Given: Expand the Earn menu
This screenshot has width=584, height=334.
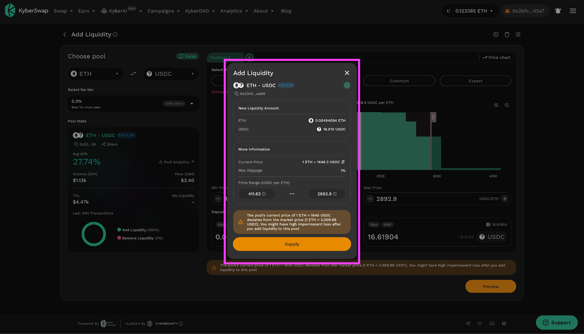Looking at the screenshot, I should click(87, 11).
